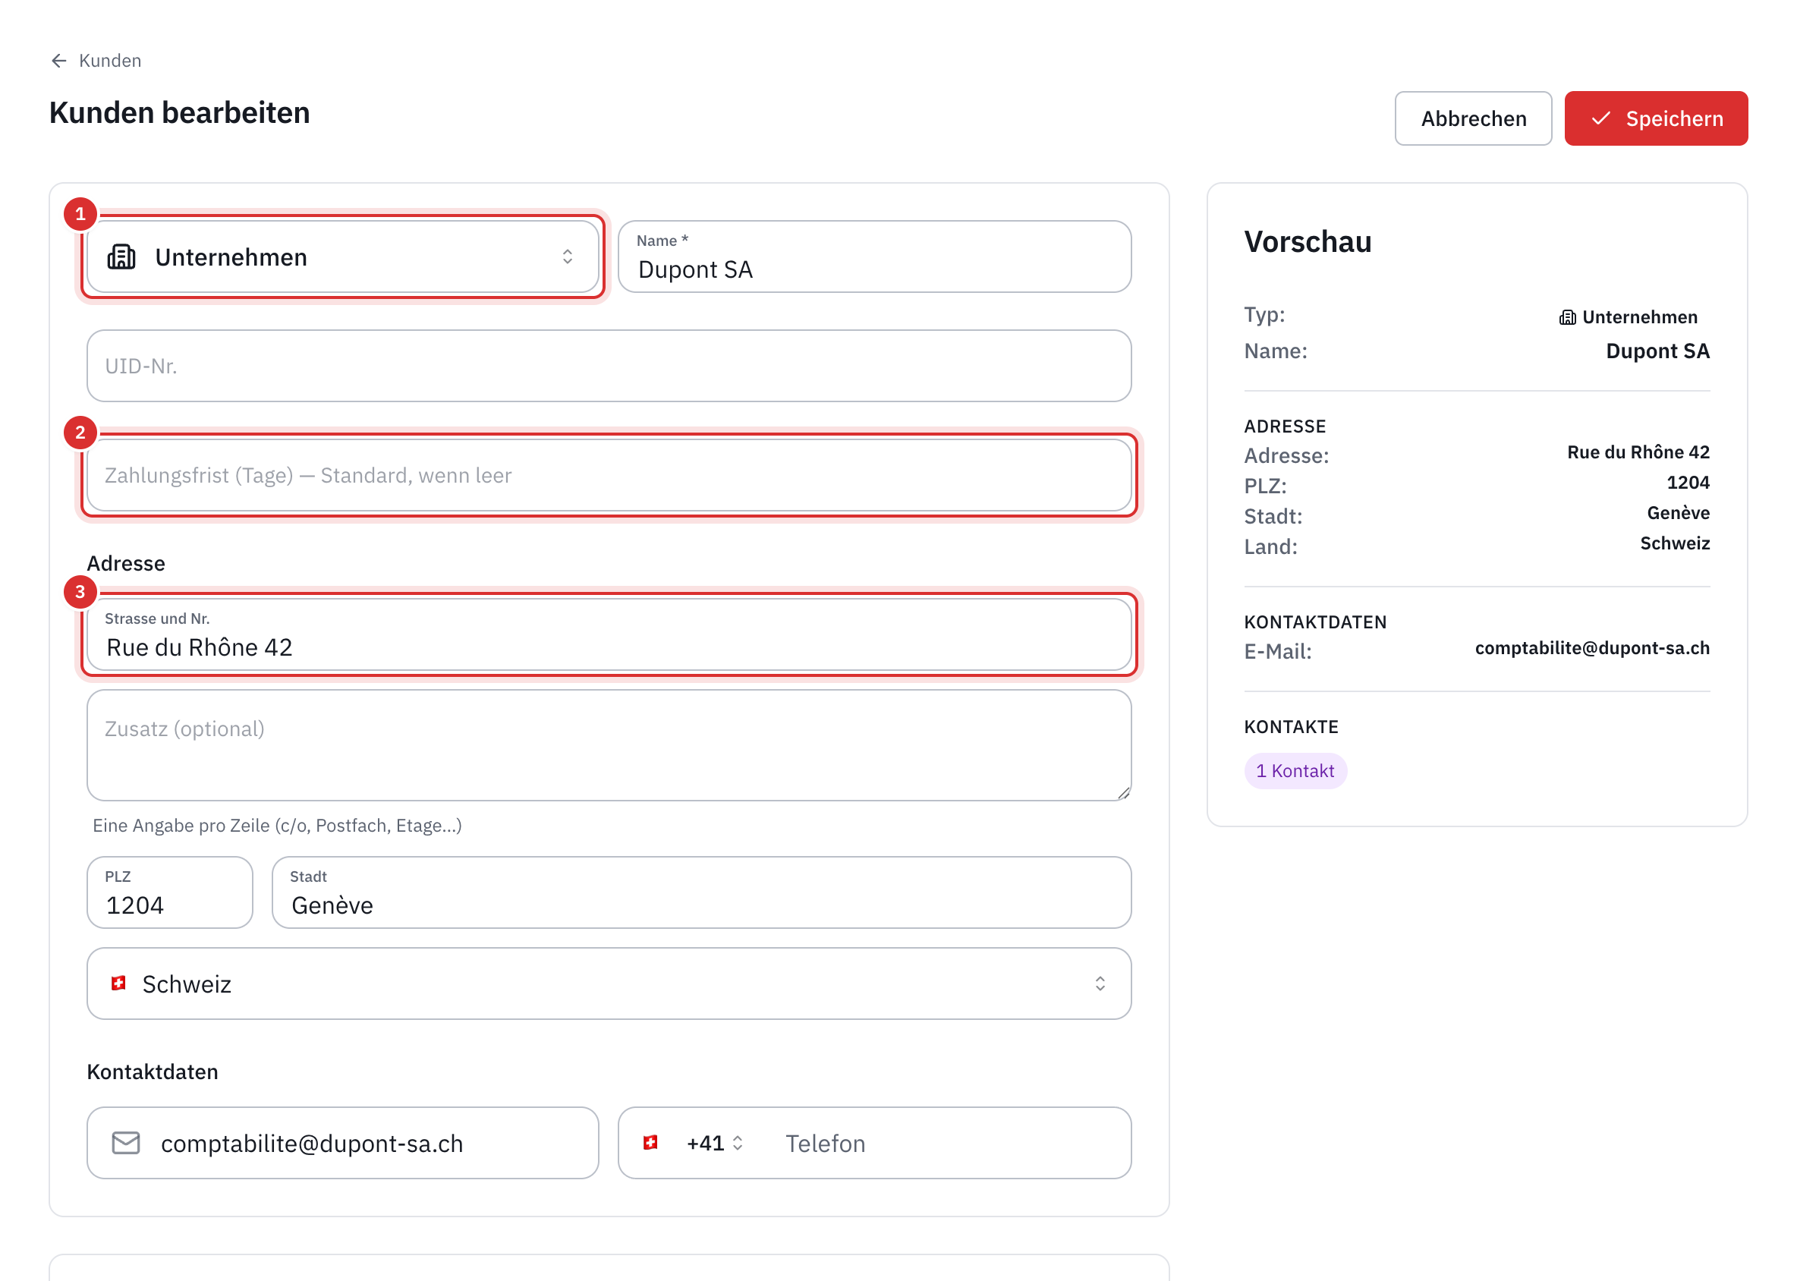This screenshot has width=1797, height=1281.
Task: Click into the Zusatz (optional) textarea
Action: point(608,745)
